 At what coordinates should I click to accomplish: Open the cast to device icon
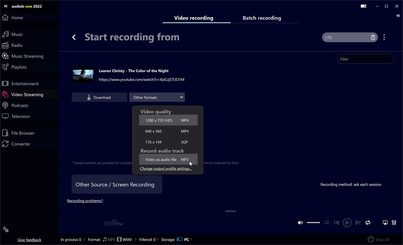pos(385,223)
